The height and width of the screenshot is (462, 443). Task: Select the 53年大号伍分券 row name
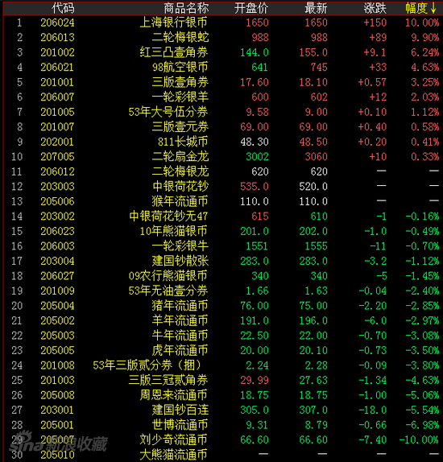point(168,112)
